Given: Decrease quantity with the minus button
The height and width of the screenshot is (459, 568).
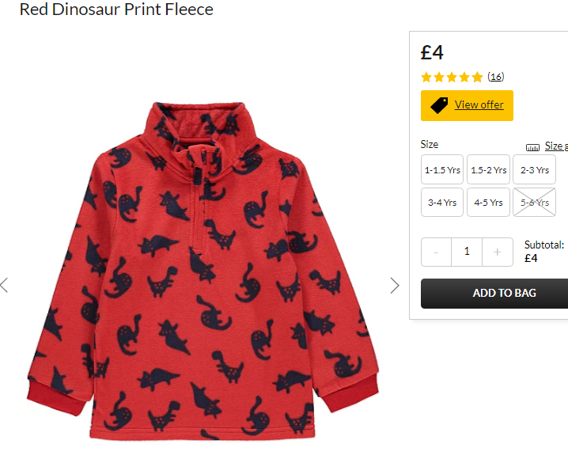Looking at the screenshot, I should coord(436,252).
